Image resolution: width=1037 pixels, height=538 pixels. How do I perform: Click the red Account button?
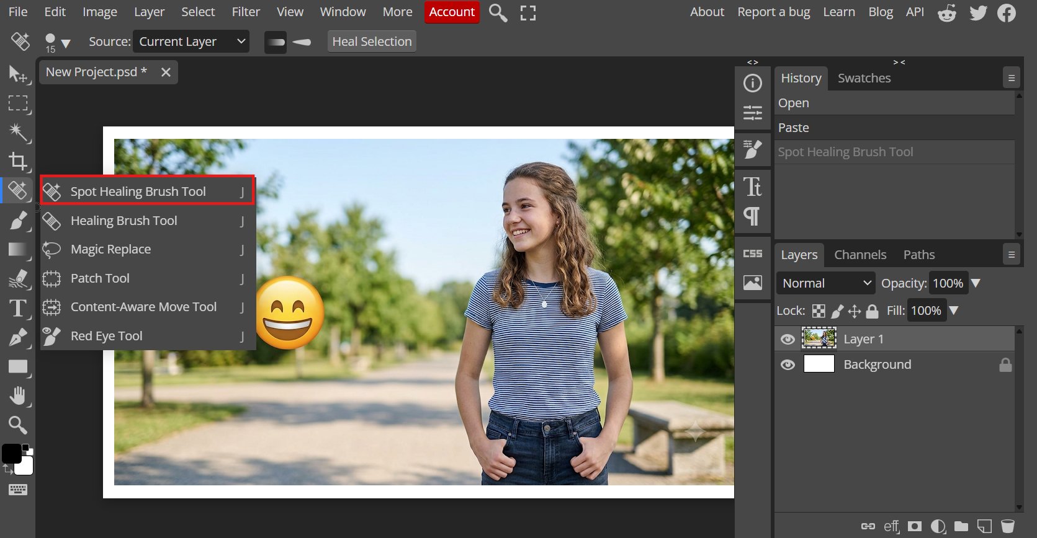coord(452,12)
